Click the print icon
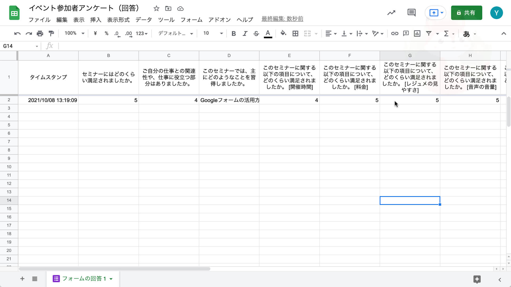 click(x=40, y=33)
